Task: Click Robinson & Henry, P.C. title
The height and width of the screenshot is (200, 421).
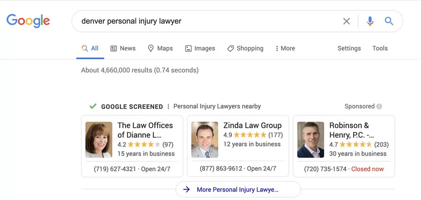Action: click(352, 130)
